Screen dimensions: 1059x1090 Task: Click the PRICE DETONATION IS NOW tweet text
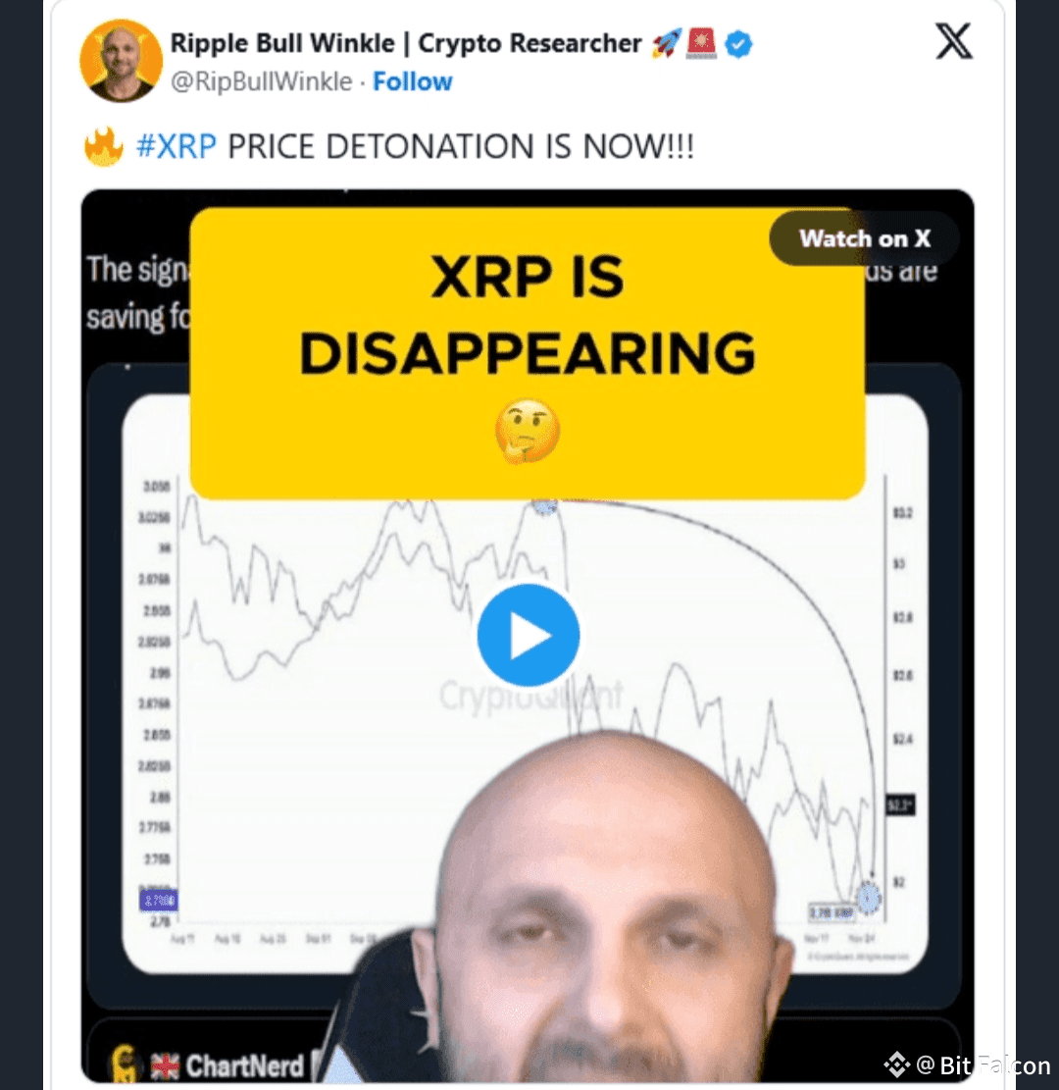tap(461, 146)
